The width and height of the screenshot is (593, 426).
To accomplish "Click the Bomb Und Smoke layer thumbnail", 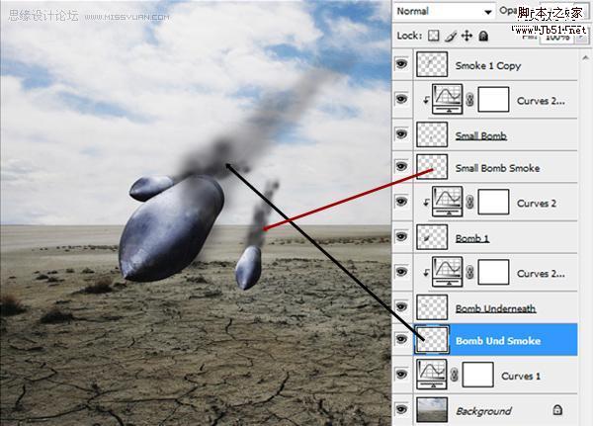I will click(x=432, y=340).
